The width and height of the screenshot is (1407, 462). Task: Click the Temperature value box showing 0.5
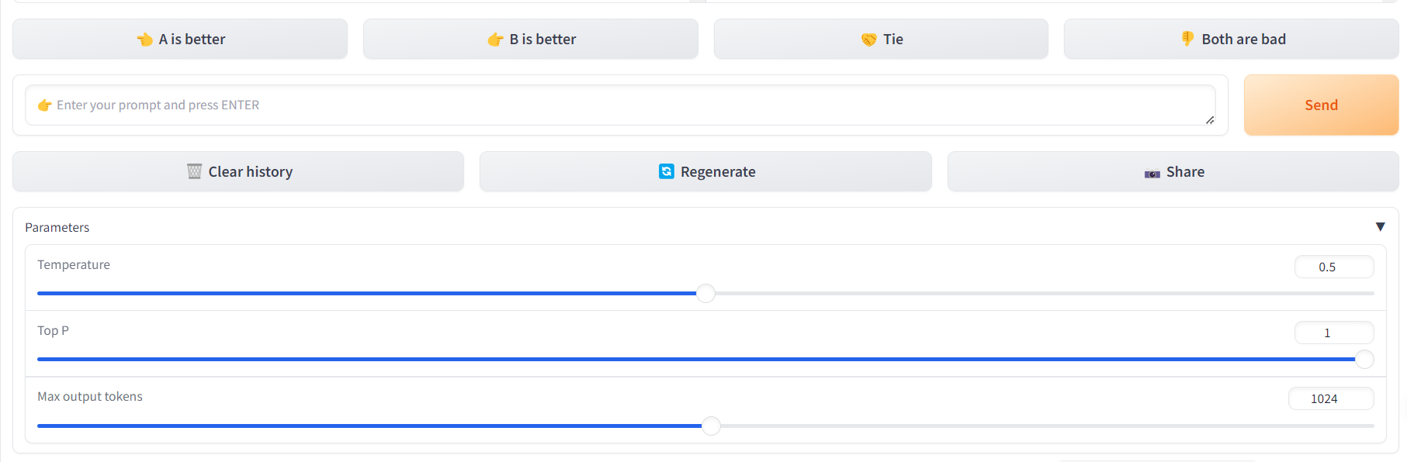pyautogui.click(x=1333, y=267)
